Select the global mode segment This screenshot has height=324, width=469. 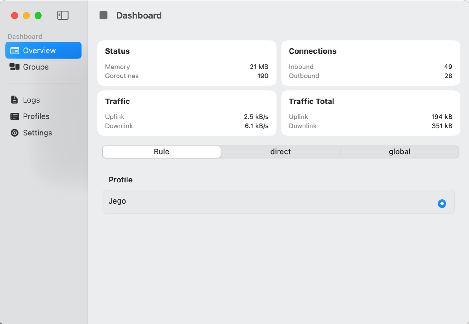tap(399, 152)
